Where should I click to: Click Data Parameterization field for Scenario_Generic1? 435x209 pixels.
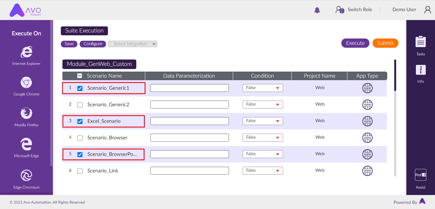189,88
